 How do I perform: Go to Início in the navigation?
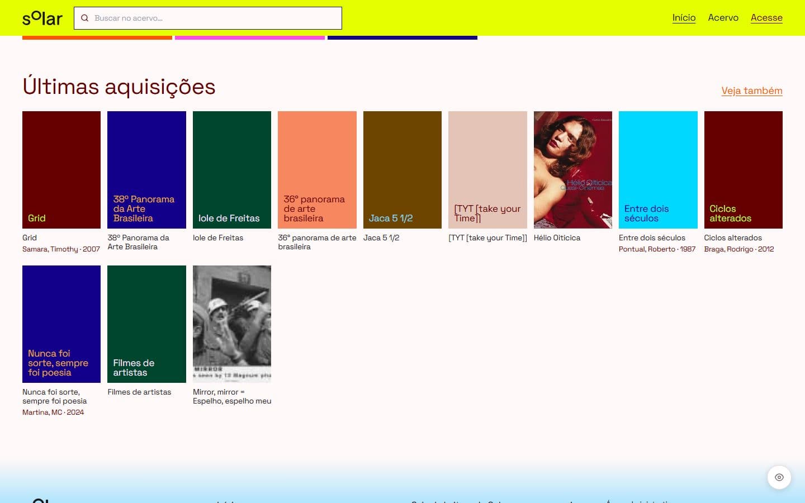(684, 18)
